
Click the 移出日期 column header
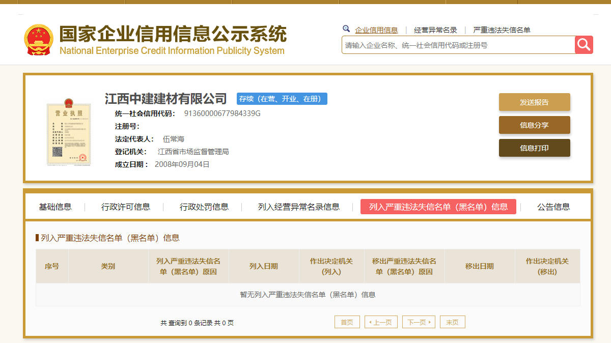pyautogui.click(x=480, y=266)
